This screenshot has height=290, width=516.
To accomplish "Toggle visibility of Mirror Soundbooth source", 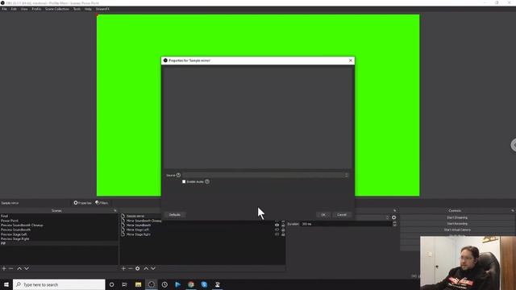I will (277, 226).
